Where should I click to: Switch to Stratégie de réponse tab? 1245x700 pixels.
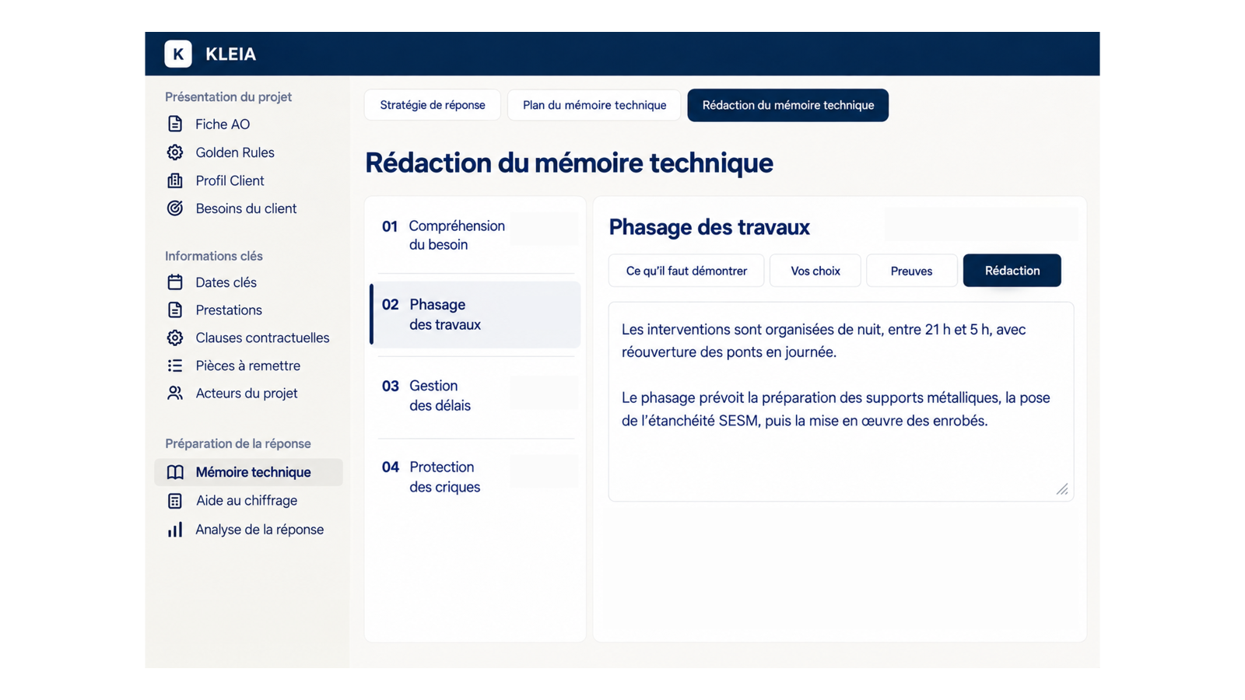click(x=433, y=105)
